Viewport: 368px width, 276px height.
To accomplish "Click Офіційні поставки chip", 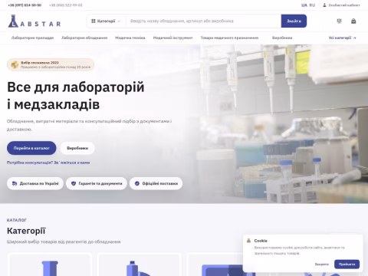I will click(156, 183).
